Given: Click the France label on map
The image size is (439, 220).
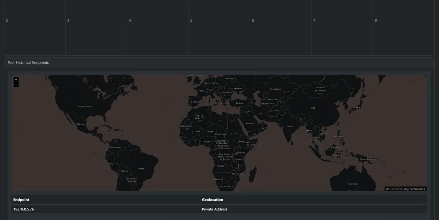Looking at the screenshot, I should [x=201, y=91].
